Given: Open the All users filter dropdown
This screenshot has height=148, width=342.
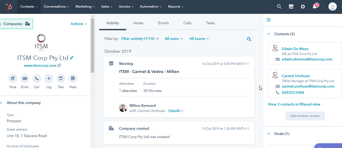Looking at the screenshot, I should (174, 39).
